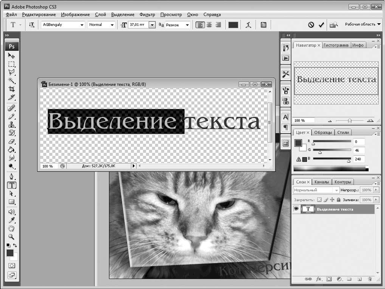Hide the Выделение текста layer

tap(296, 209)
